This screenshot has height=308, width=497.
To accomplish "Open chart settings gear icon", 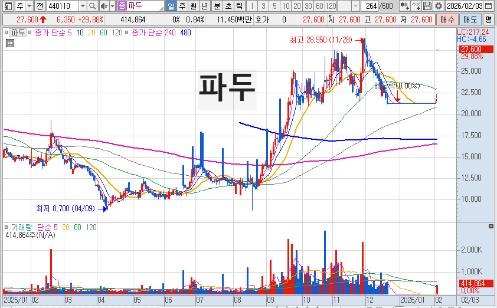I will pos(439,6).
